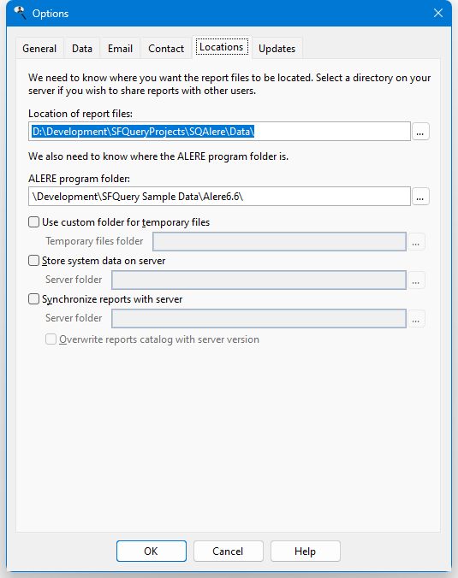Toggle Synchronize reports with server checkbox

pyautogui.click(x=34, y=299)
